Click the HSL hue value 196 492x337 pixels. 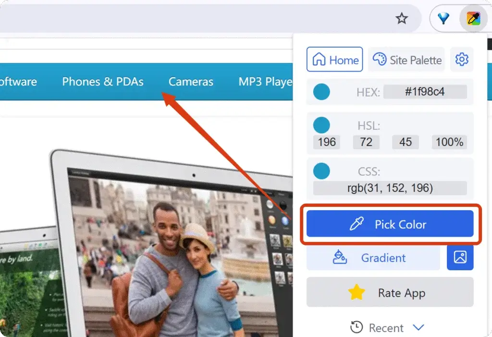[327, 142]
